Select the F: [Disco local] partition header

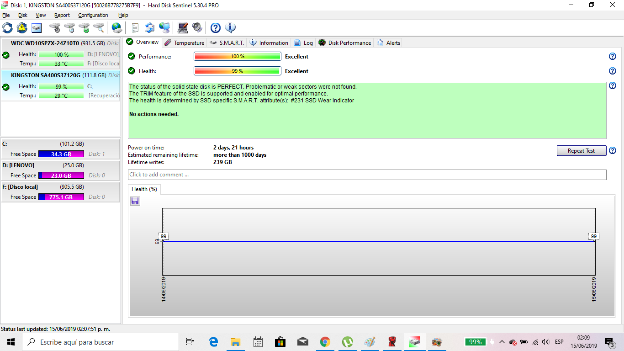[x=61, y=187]
